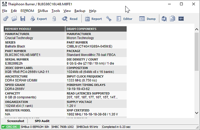Open the SMBus menu
Viewport: 200px width, 130px height.
click(x=43, y=11)
